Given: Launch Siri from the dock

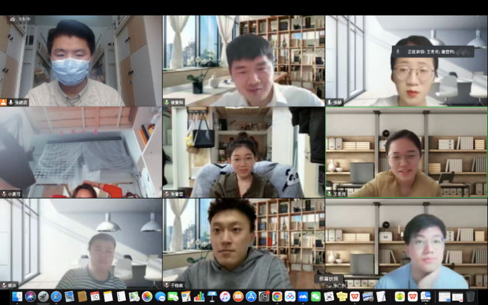Looking at the screenshot, I should tap(30, 296).
